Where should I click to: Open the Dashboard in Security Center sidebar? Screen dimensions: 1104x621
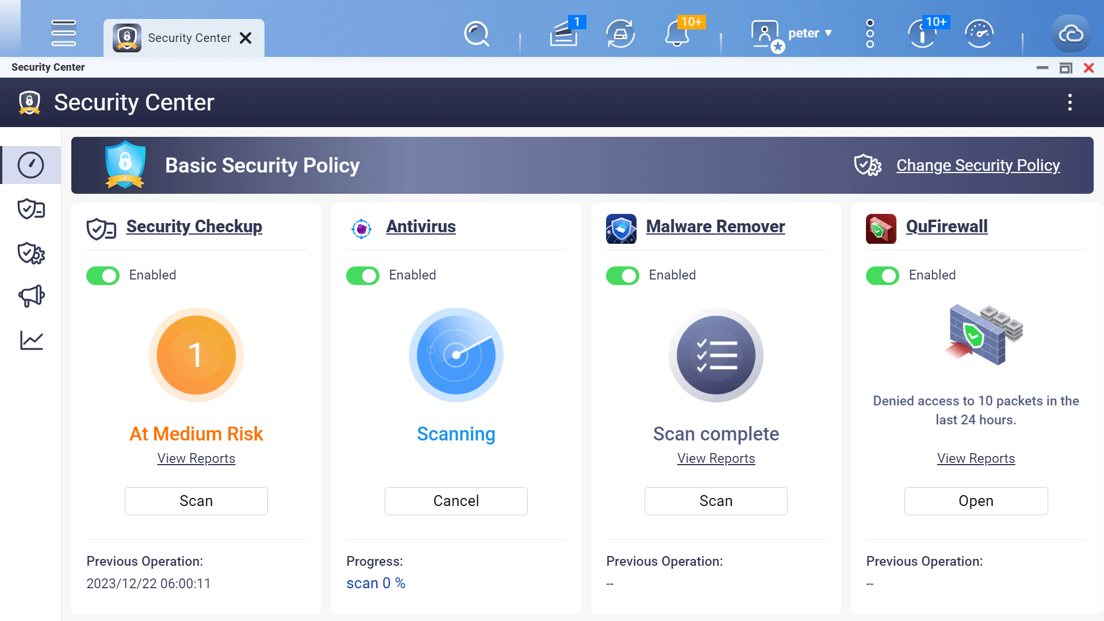(30, 165)
